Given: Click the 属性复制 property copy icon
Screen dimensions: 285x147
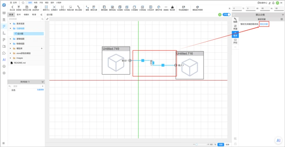Looking at the screenshot, I should click(104, 7).
